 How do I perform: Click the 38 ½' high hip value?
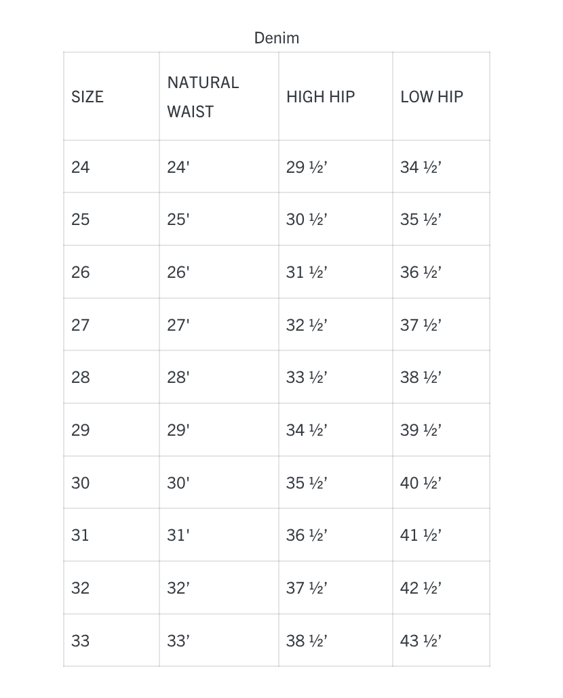click(x=307, y=640)
